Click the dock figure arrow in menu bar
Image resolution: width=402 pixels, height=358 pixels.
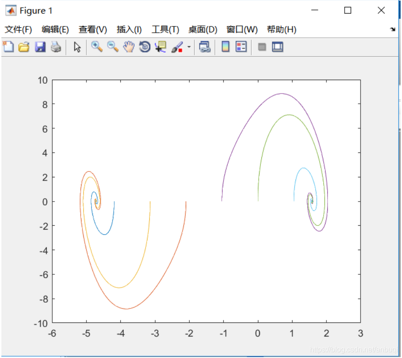pyautogui.click(x=392, y=29)
